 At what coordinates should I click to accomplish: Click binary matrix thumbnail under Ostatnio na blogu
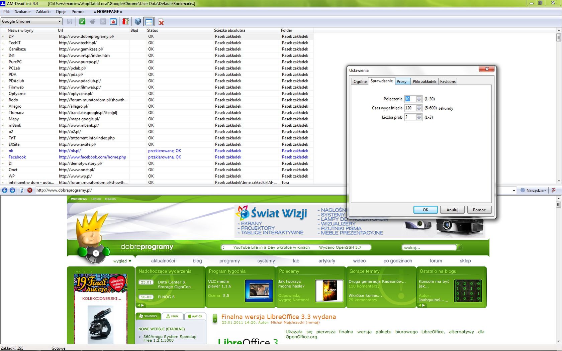[x=468, y=290]
